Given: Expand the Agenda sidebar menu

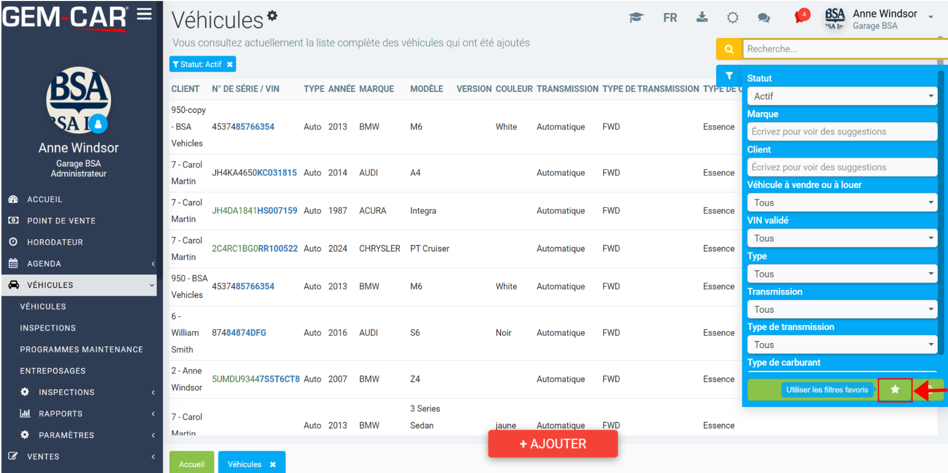Looking at the screenshot, I should click(x=79, y=264).
